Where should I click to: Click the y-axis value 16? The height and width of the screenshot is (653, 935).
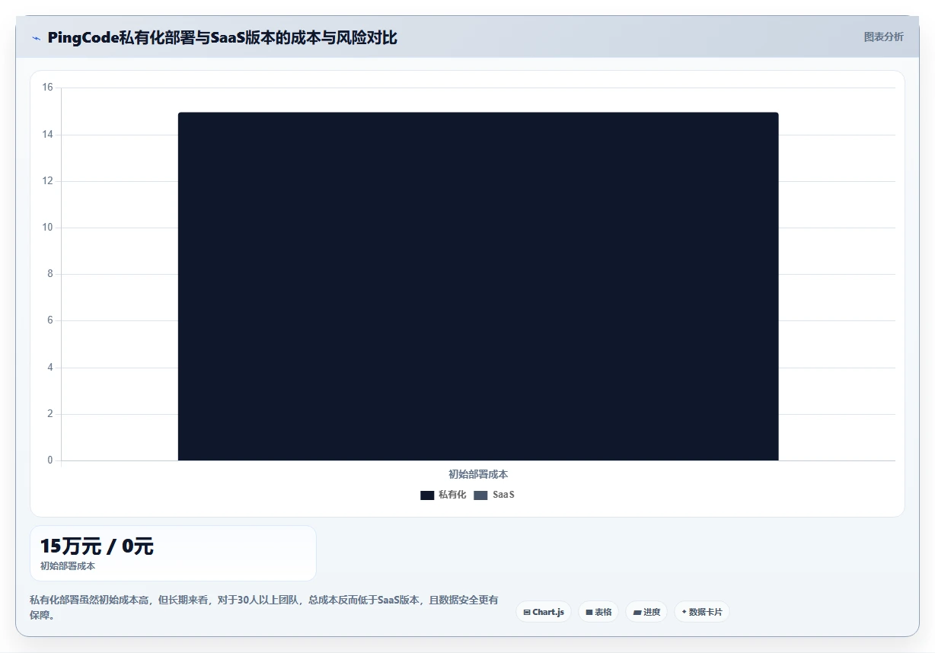point(47,88)
